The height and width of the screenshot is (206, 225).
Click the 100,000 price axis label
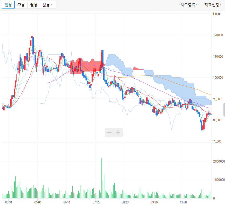pos(218,78)
